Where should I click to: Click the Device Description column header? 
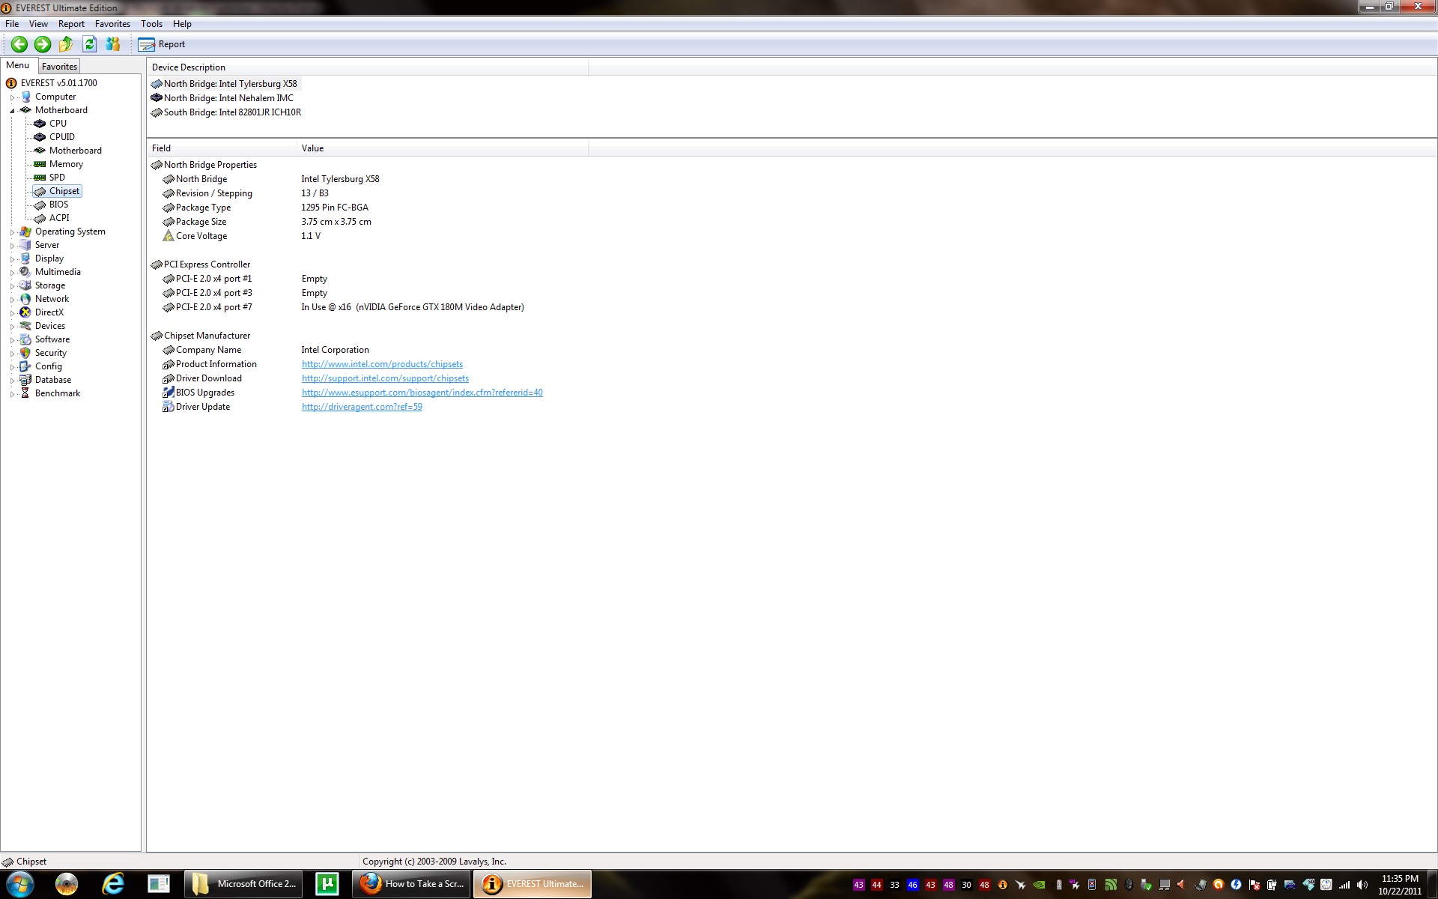[x=367, y=67]
